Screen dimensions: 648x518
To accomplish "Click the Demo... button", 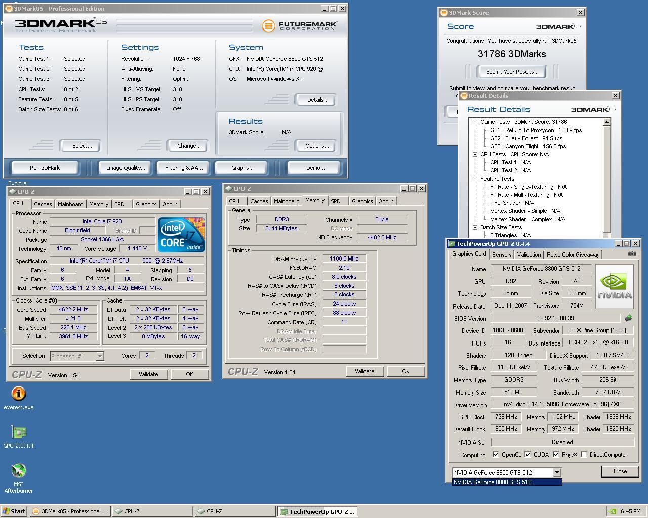I will pos(315,168).
